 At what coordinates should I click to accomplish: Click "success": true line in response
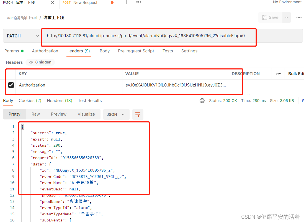click(x=49, y=133)
